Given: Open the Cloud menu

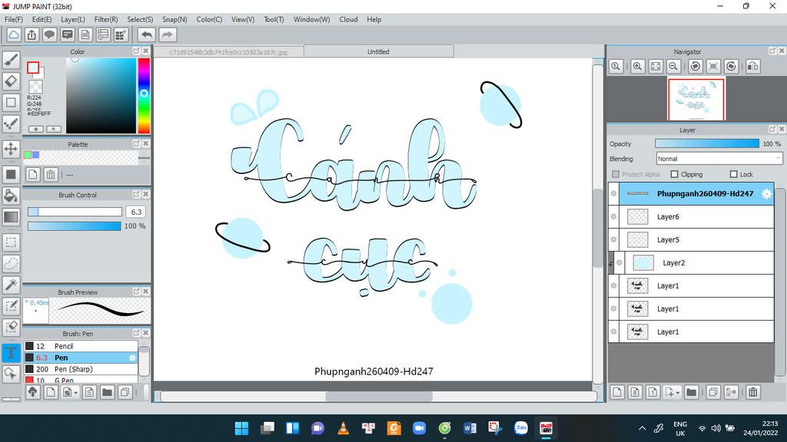Looking at the screenshot, I should [348, 19].
